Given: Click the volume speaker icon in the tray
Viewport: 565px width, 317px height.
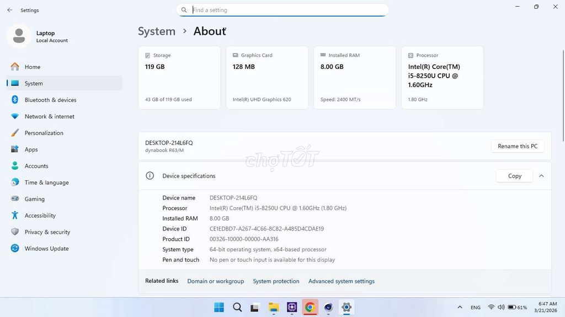Looking at the screenshot, I should tap(501, 307).
